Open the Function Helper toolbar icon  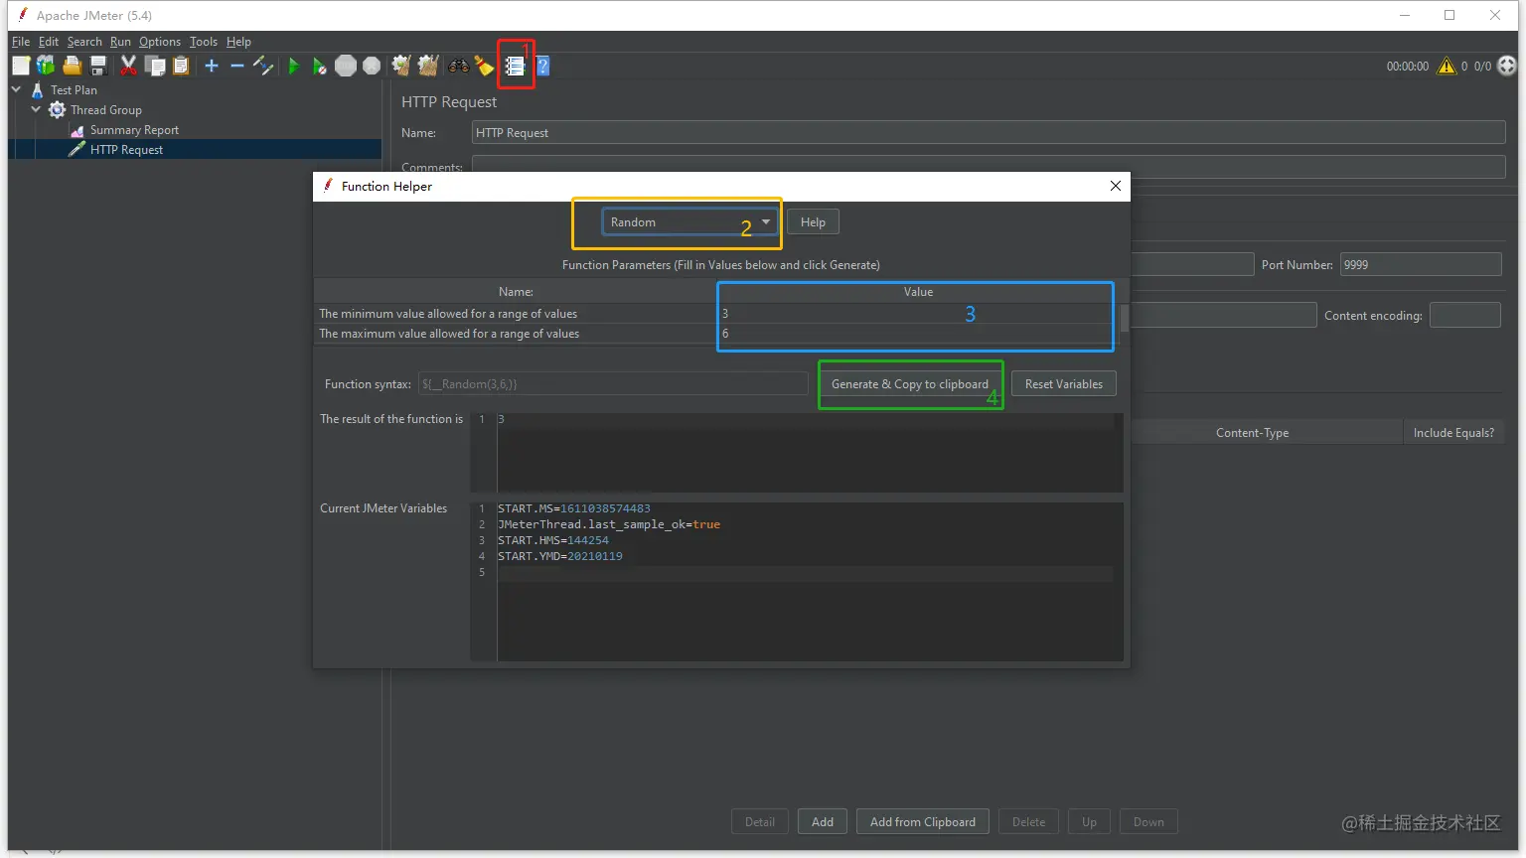pyautogui.click(x=515, y=66)
